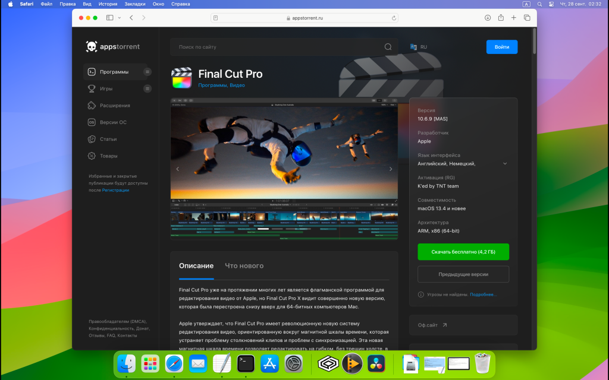
Task: Click the site search field
Action: (284, 47)
